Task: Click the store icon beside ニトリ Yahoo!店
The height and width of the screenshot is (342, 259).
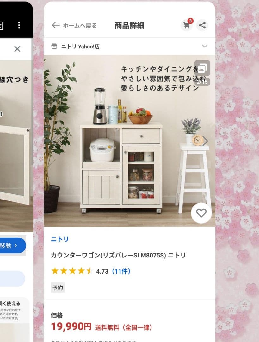Action: click(x=54, y=46)
